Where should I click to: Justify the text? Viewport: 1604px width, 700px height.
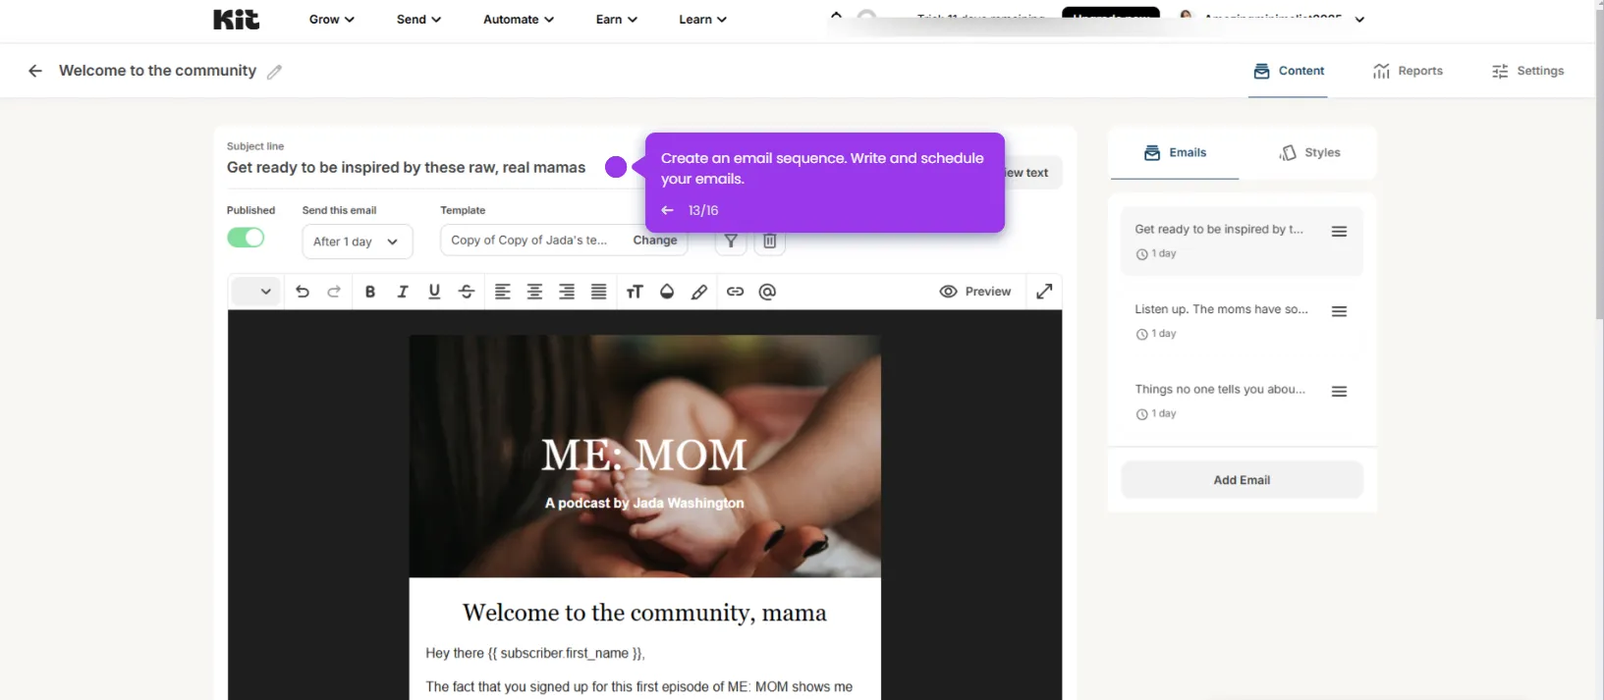pyautogui.click(x=598, y=292)
